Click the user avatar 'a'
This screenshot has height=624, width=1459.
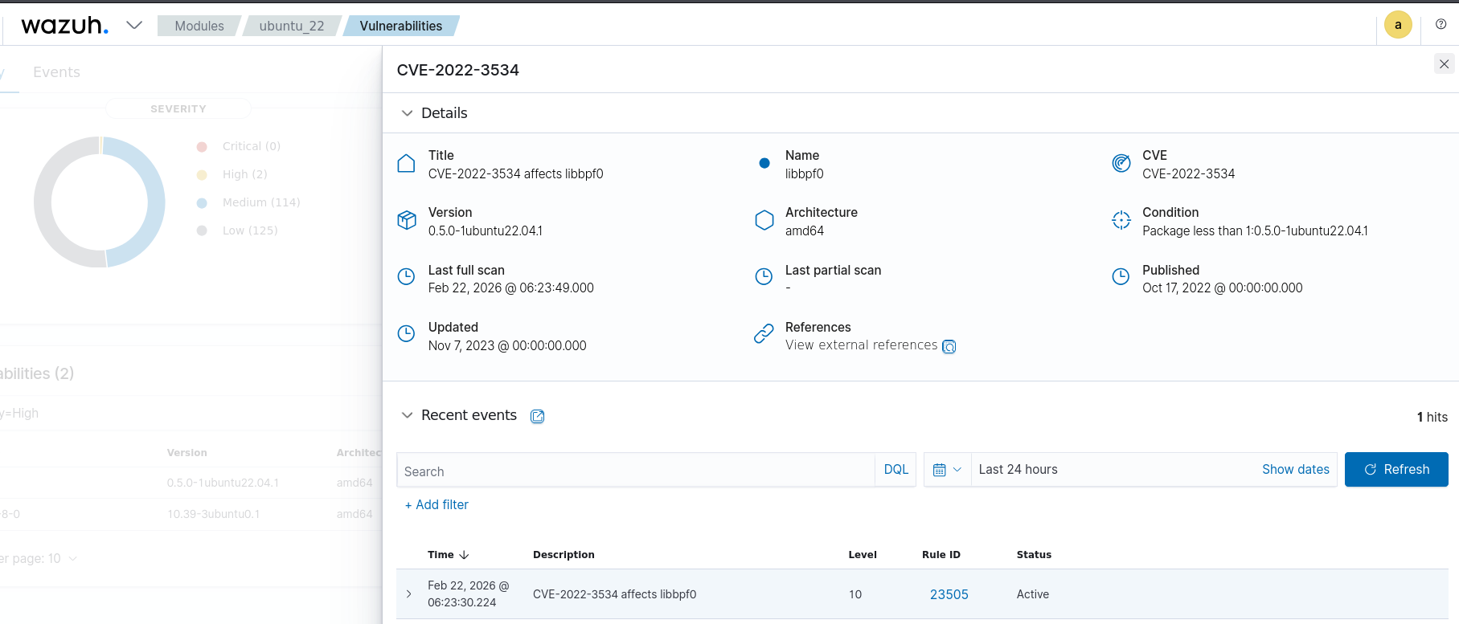(x=1397, y=25)
